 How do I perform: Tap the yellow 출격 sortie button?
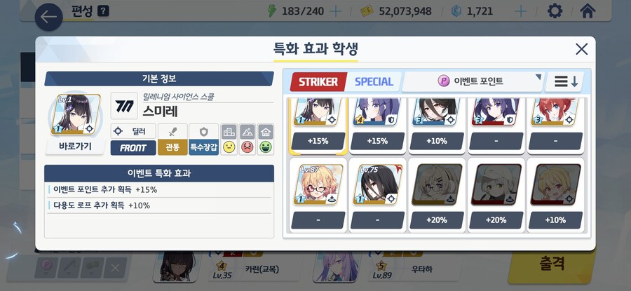click(x=552, y=264)
